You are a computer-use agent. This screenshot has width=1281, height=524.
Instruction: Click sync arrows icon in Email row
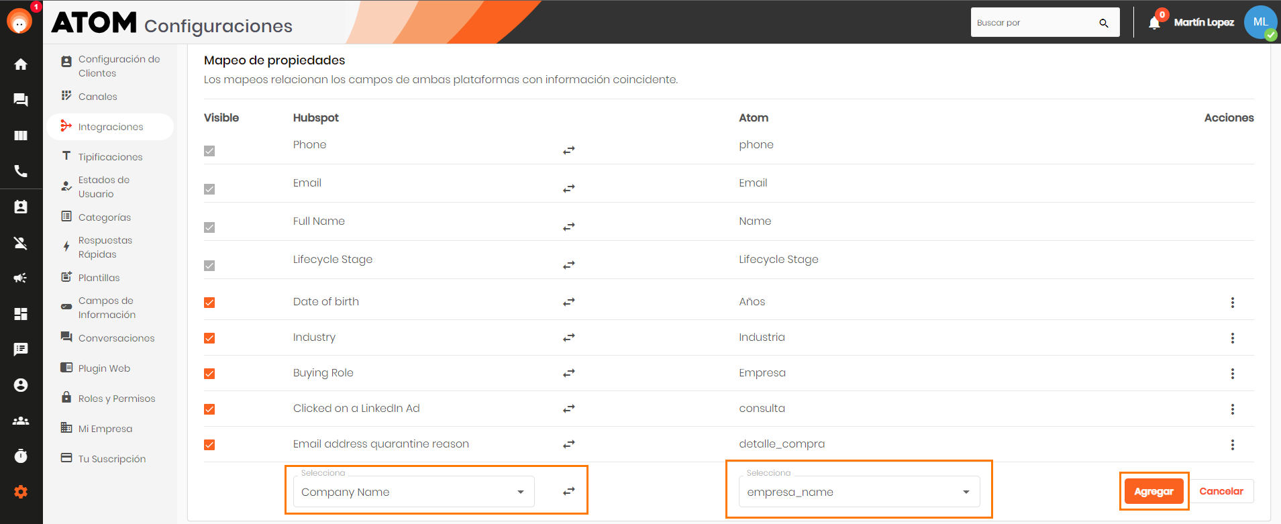pos(569,189)
